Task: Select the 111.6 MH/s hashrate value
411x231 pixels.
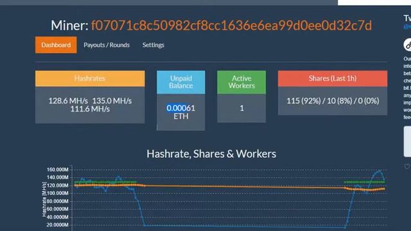Action: click(90, 109)
